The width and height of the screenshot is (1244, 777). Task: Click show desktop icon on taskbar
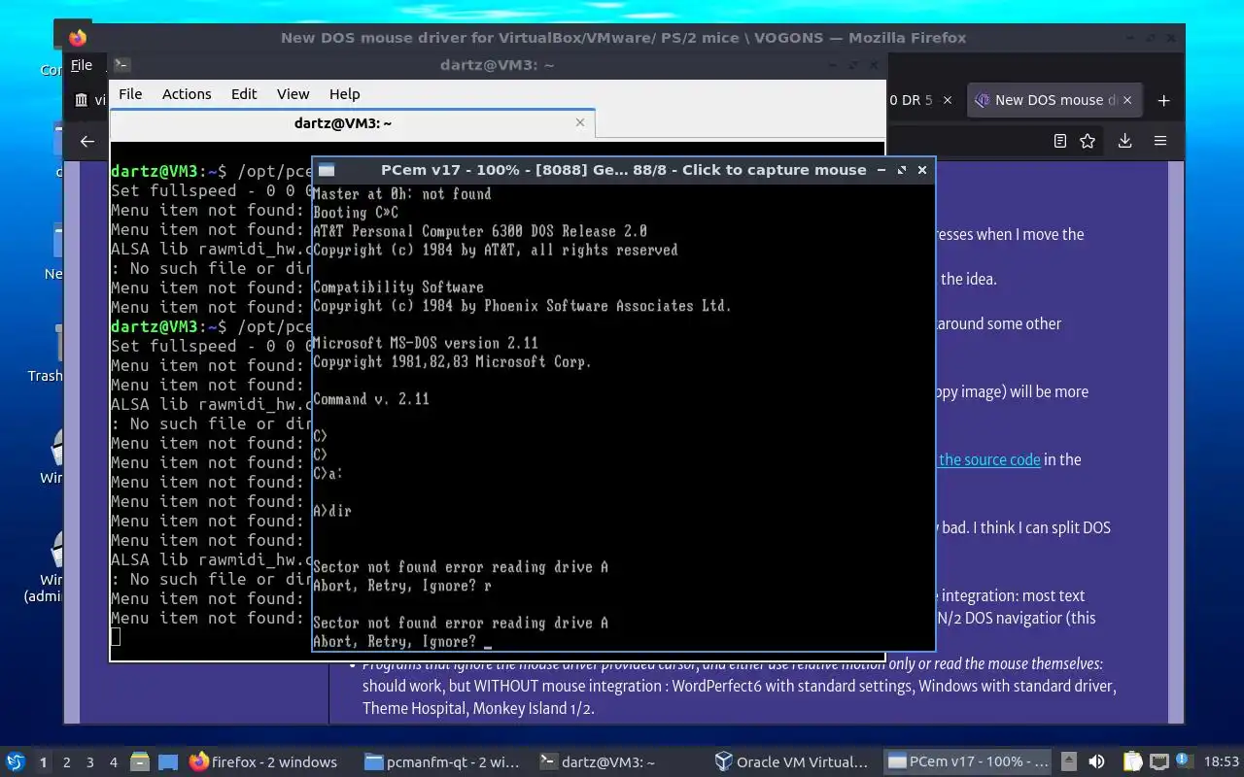[x=167, y=761]
